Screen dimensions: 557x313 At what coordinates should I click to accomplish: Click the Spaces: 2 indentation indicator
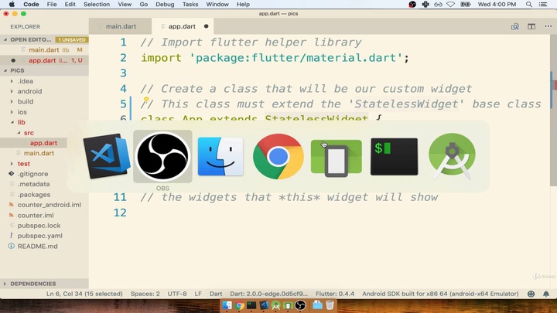(x=145, y=294)
